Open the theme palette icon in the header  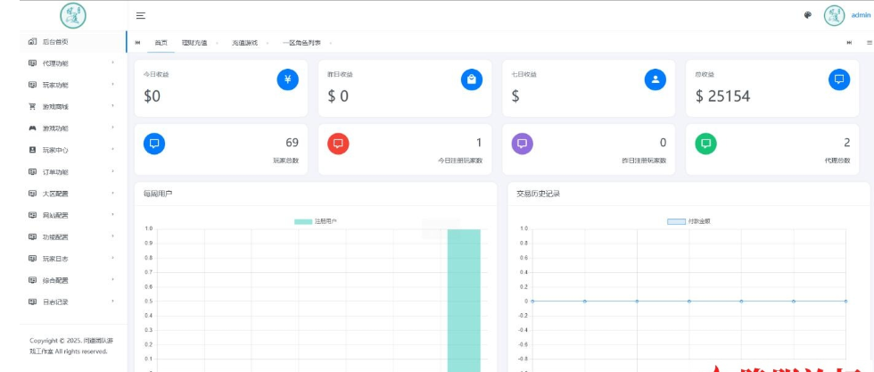(x=808, y=15)
